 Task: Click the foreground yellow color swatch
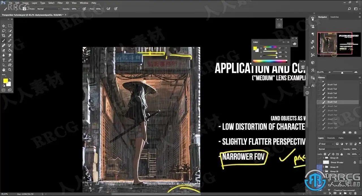[x=5, y=81]
